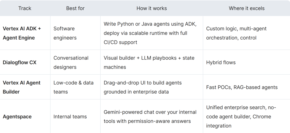Click the Internal teams cell
Image resolution: width=290 pixels, height=133 pixels.
(75, 117)
